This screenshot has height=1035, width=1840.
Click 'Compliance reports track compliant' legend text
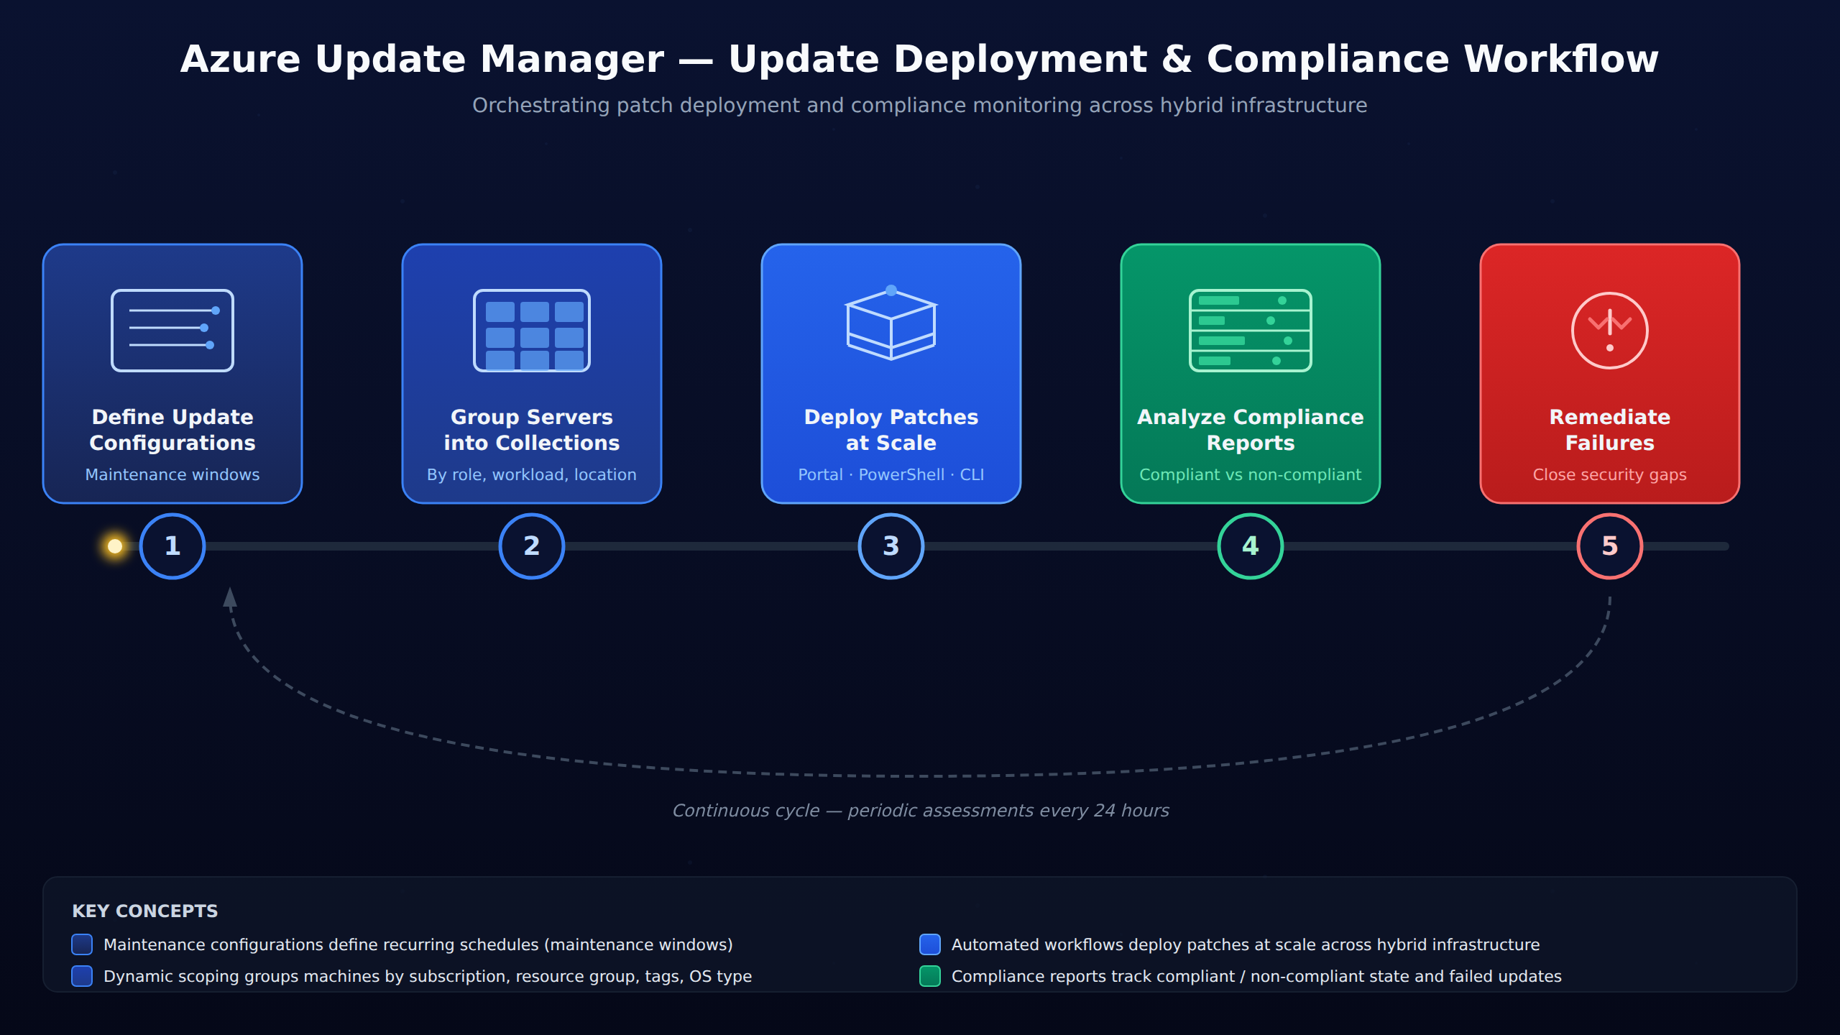tap(1256, 977)
